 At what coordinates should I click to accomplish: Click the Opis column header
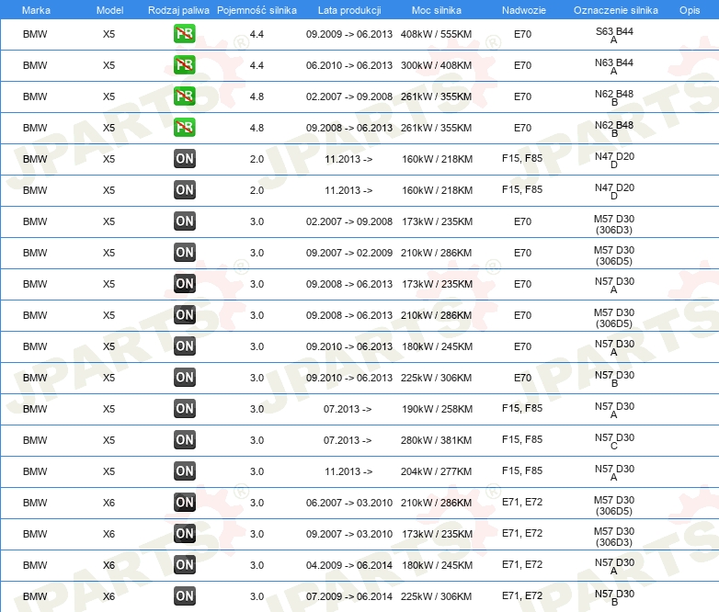[690, 10]
